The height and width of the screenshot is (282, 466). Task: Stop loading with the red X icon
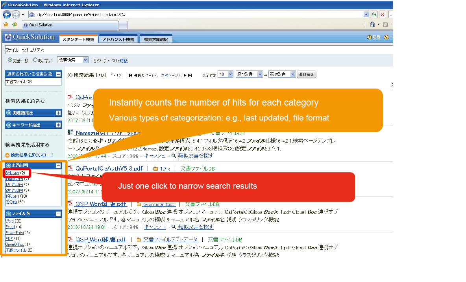(383, 14)
